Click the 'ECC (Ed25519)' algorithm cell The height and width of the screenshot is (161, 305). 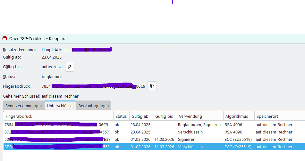pos(238,140)
